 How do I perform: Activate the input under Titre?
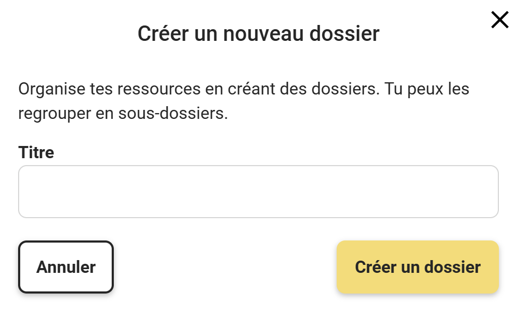point(258,192)
